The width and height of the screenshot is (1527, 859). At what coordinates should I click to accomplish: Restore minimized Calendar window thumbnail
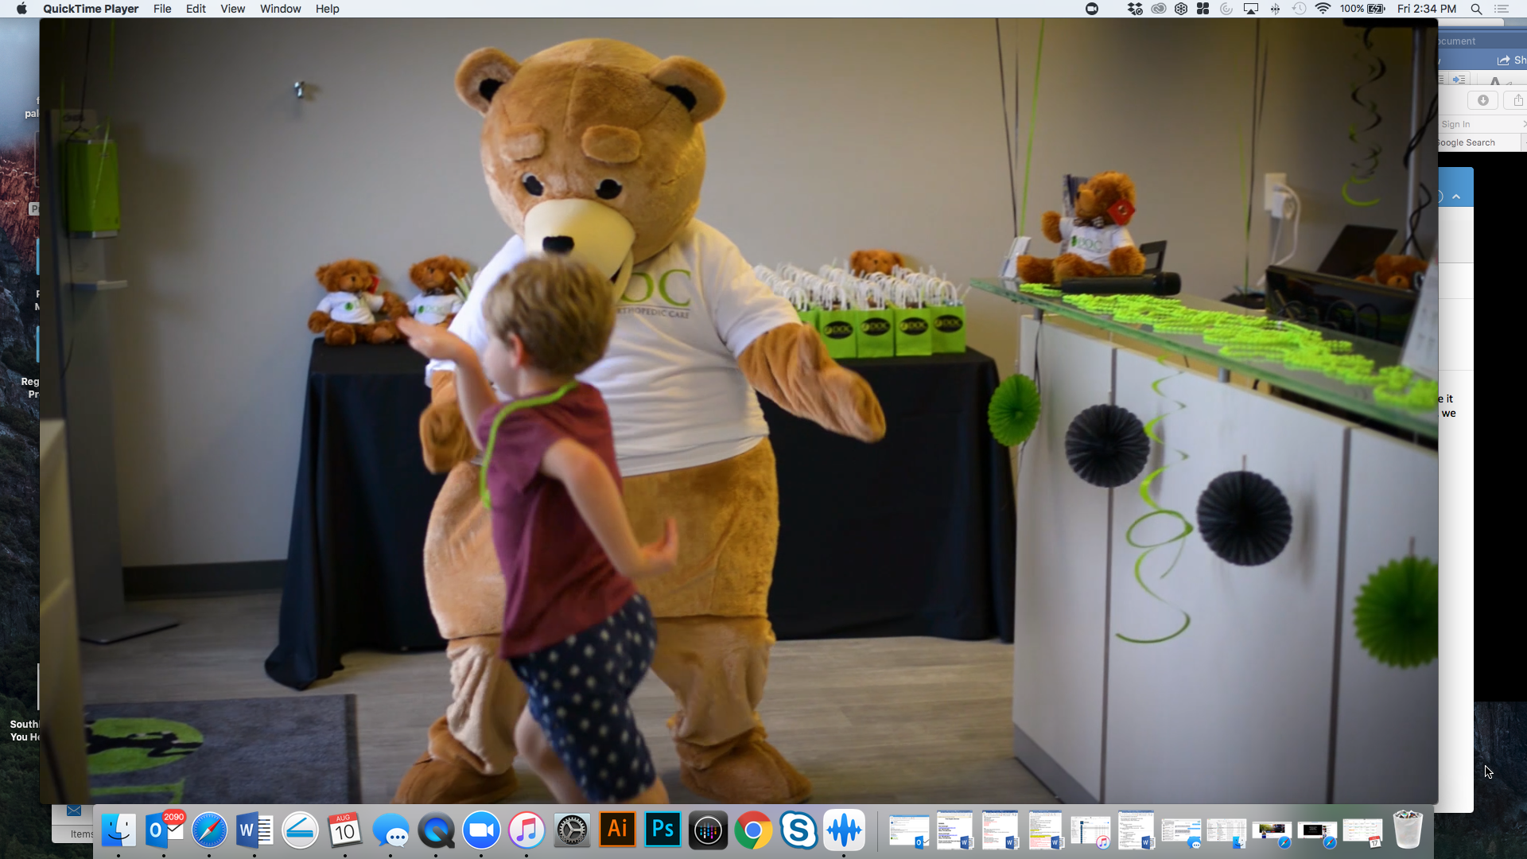coord(1362,833)
